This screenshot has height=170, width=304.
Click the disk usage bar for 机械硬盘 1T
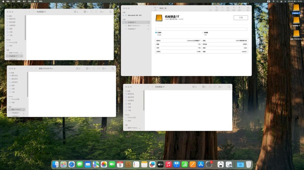[201, 29]
